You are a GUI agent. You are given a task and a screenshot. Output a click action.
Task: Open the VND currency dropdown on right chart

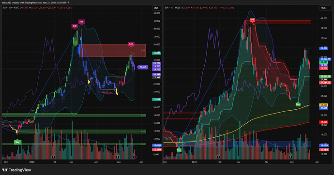323,8
